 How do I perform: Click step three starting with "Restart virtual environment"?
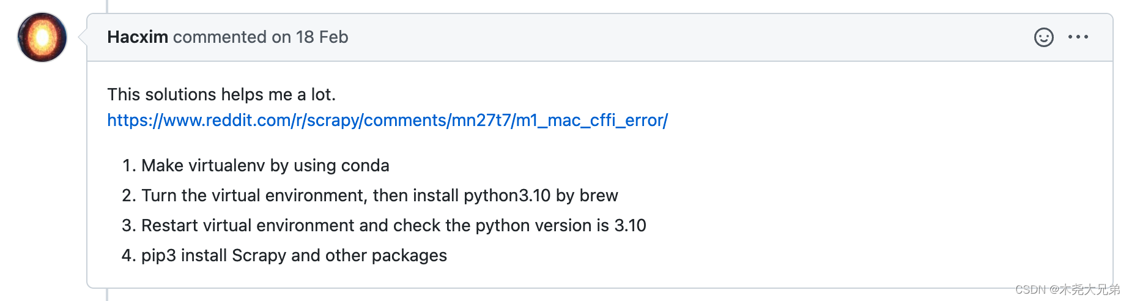tap(393, 226)
